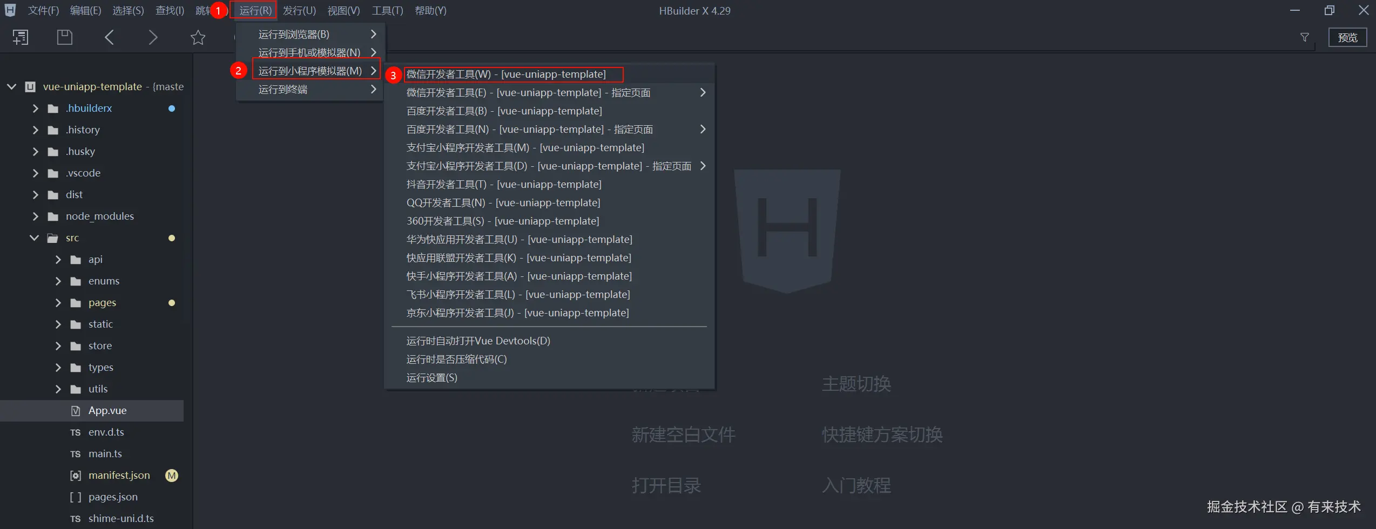
Task: Click the node_modules folder icon
Action: click(53, 216)
